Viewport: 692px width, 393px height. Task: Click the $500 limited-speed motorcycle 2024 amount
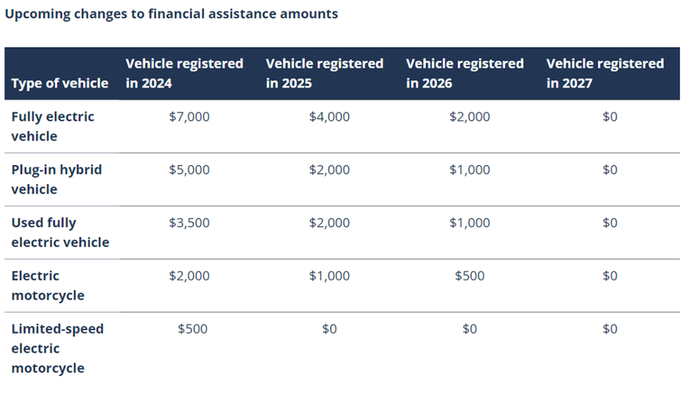pos(193,329)
